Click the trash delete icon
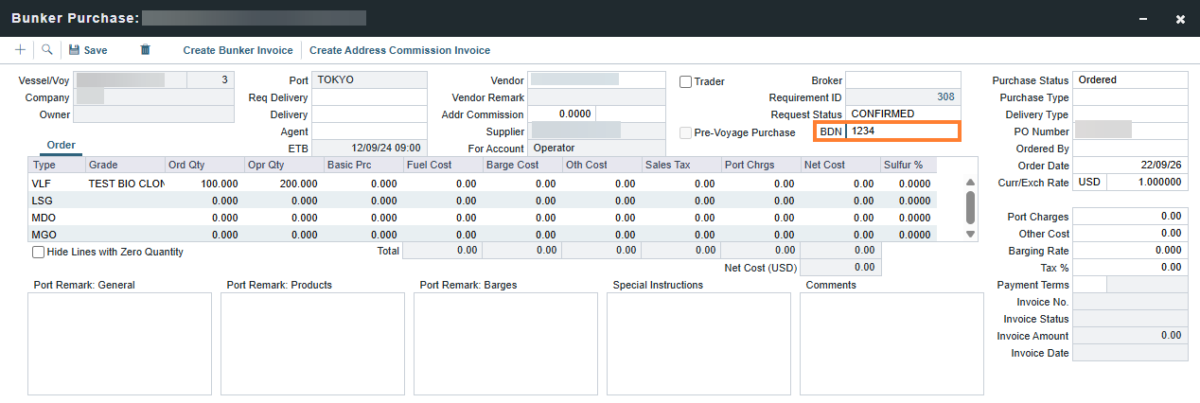The height and width of the screenshot is (403, 1200). tap(145, 50)
